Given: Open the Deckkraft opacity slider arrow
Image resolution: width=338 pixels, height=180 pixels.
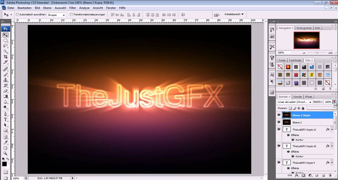Looking at the screenshot, I should 334,102.
